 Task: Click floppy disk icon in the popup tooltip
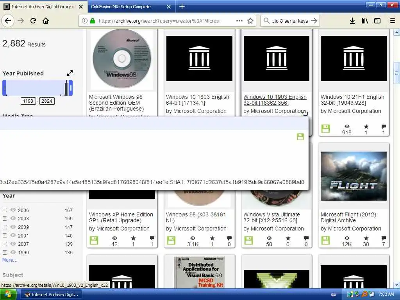(x=300, y=137)
